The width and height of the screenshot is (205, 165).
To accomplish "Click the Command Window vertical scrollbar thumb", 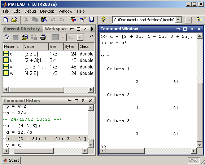I will (x=200, y=112).
